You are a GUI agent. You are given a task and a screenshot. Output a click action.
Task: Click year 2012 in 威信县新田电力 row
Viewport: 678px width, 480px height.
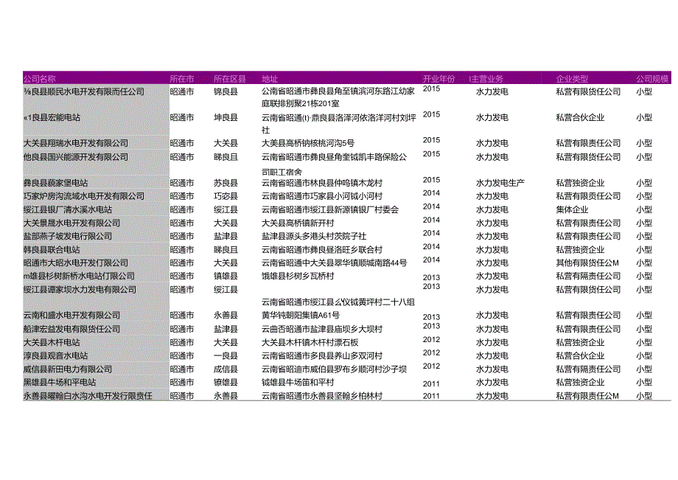432,366
